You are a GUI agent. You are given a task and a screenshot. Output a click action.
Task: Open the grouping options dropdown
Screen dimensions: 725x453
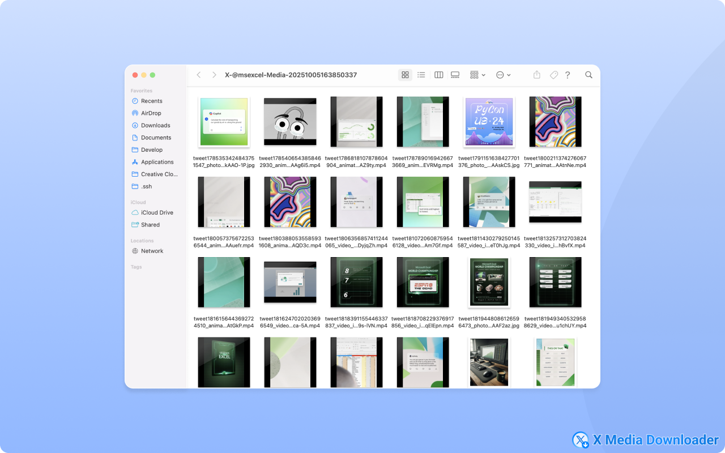tap(477, 74)
